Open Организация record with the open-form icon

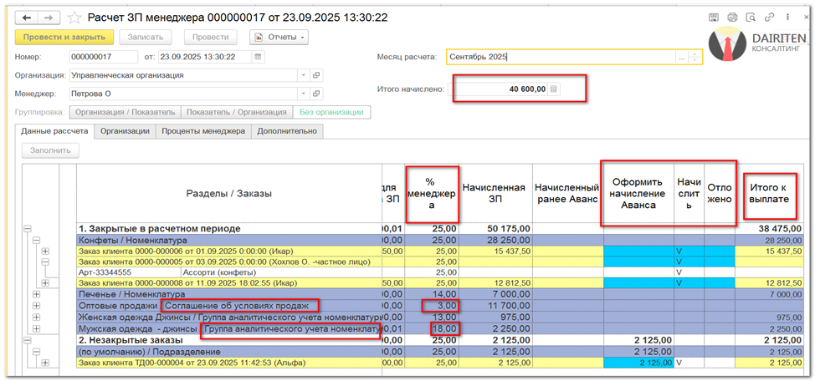pos(315,75)
